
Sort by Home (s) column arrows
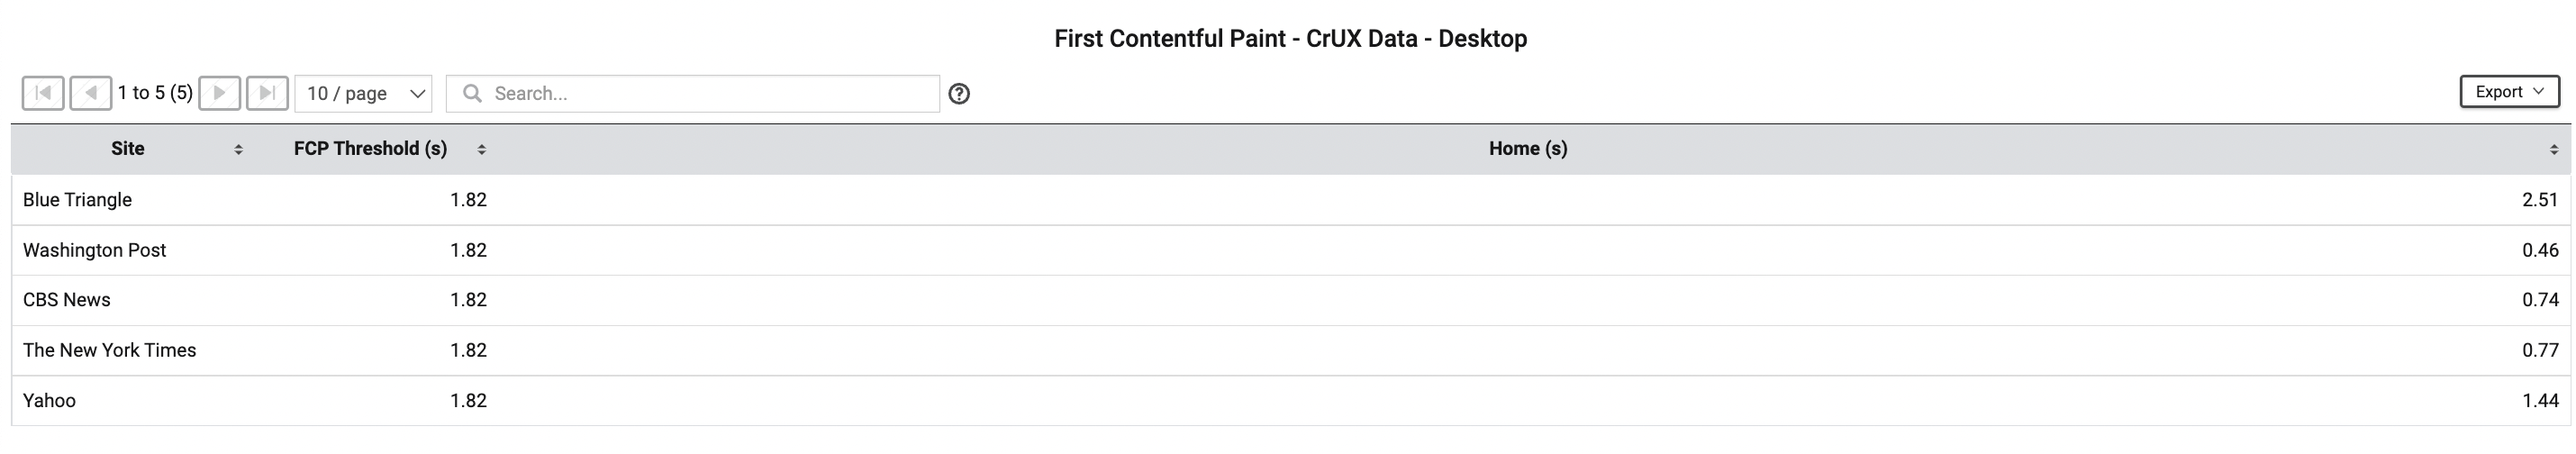coord(2553,150)
